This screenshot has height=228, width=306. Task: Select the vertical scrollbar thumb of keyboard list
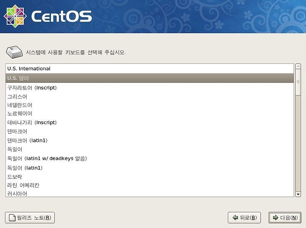pos(298,82)
